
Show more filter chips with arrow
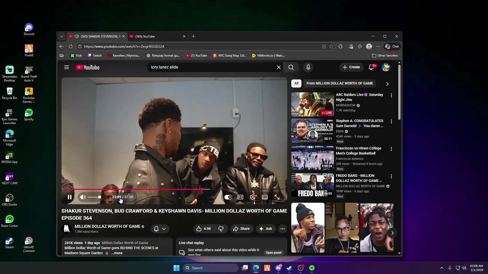click(x=387, y=84)
